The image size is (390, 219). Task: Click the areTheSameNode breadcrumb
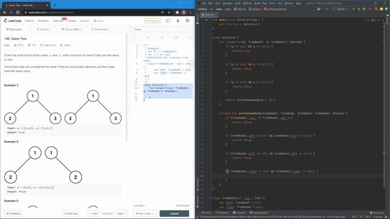tap(275, 9)
